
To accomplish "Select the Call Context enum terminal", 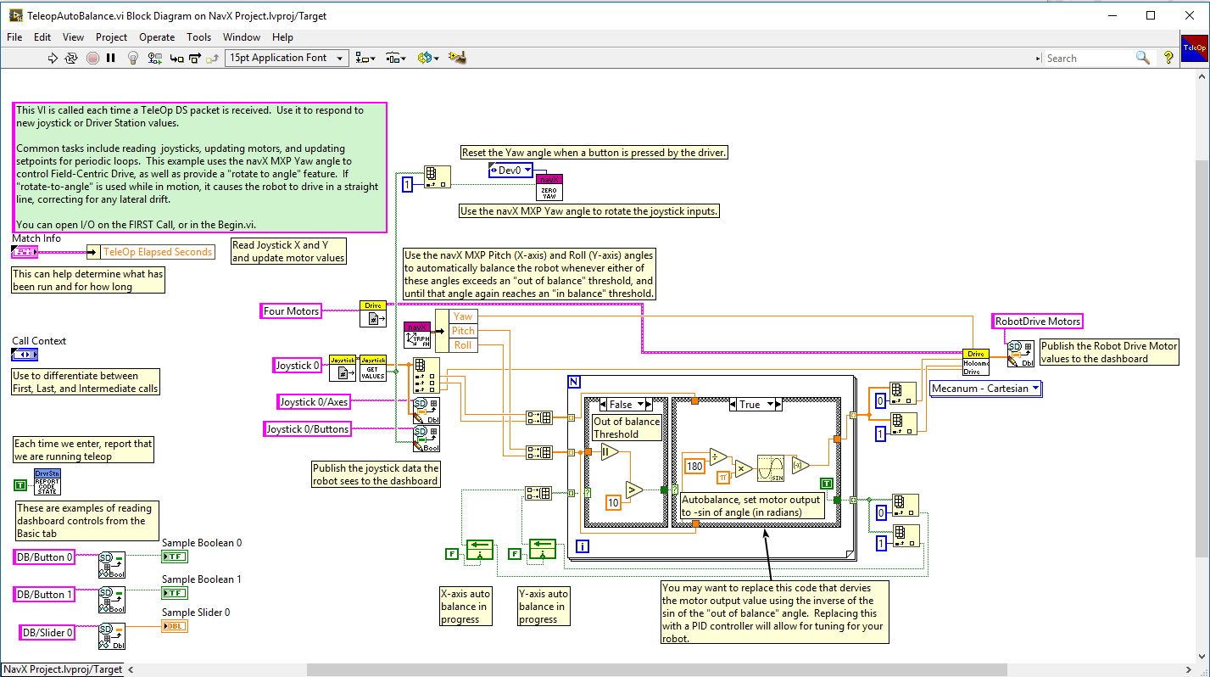I will tap(25, 354).
